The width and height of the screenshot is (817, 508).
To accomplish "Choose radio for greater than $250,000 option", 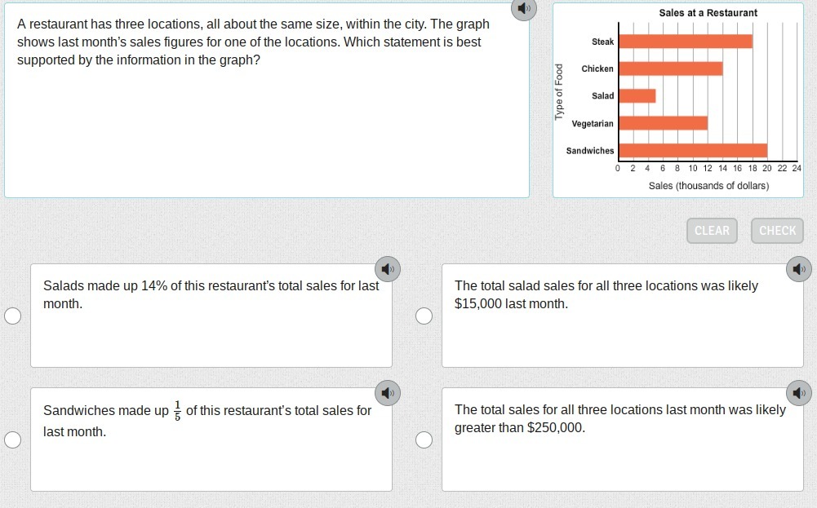I will 424,440.
